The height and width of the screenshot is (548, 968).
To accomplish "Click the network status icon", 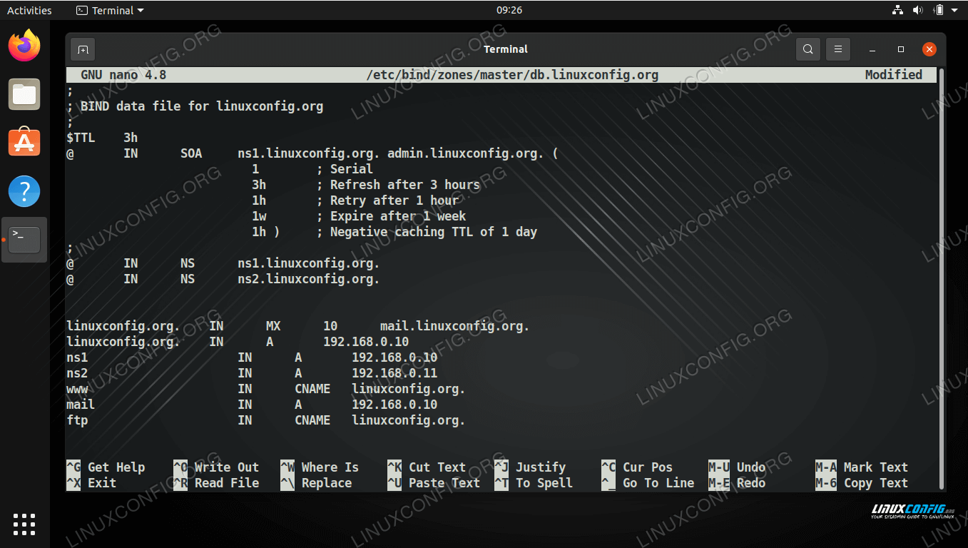I will coord(897,10).
